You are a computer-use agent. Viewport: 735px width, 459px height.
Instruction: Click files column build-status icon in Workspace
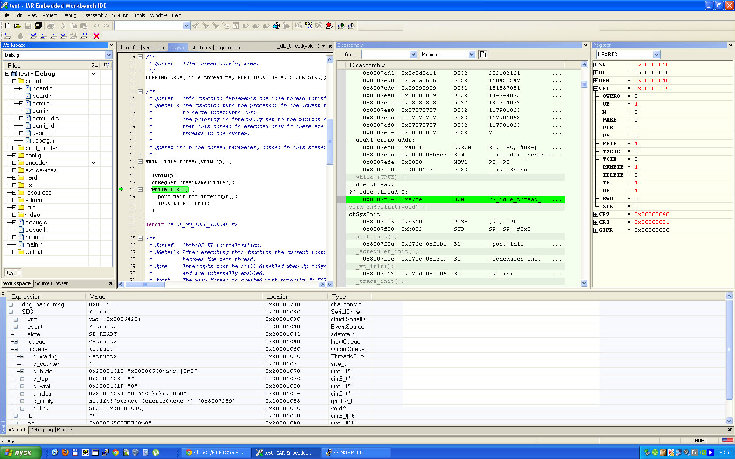coord(106,65)
